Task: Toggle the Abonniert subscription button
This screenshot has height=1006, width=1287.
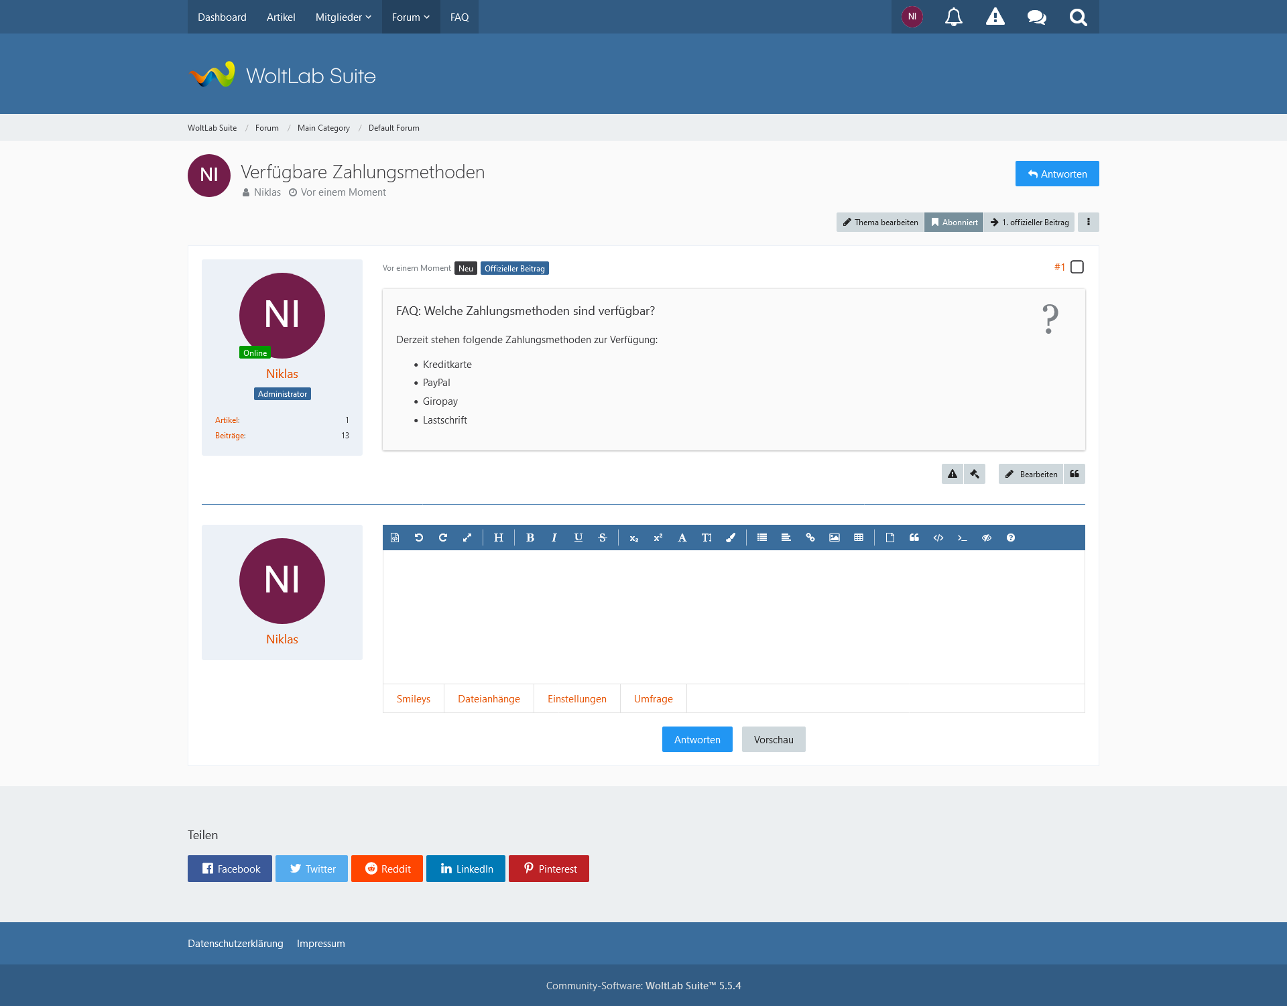Action: coord(953,222)
